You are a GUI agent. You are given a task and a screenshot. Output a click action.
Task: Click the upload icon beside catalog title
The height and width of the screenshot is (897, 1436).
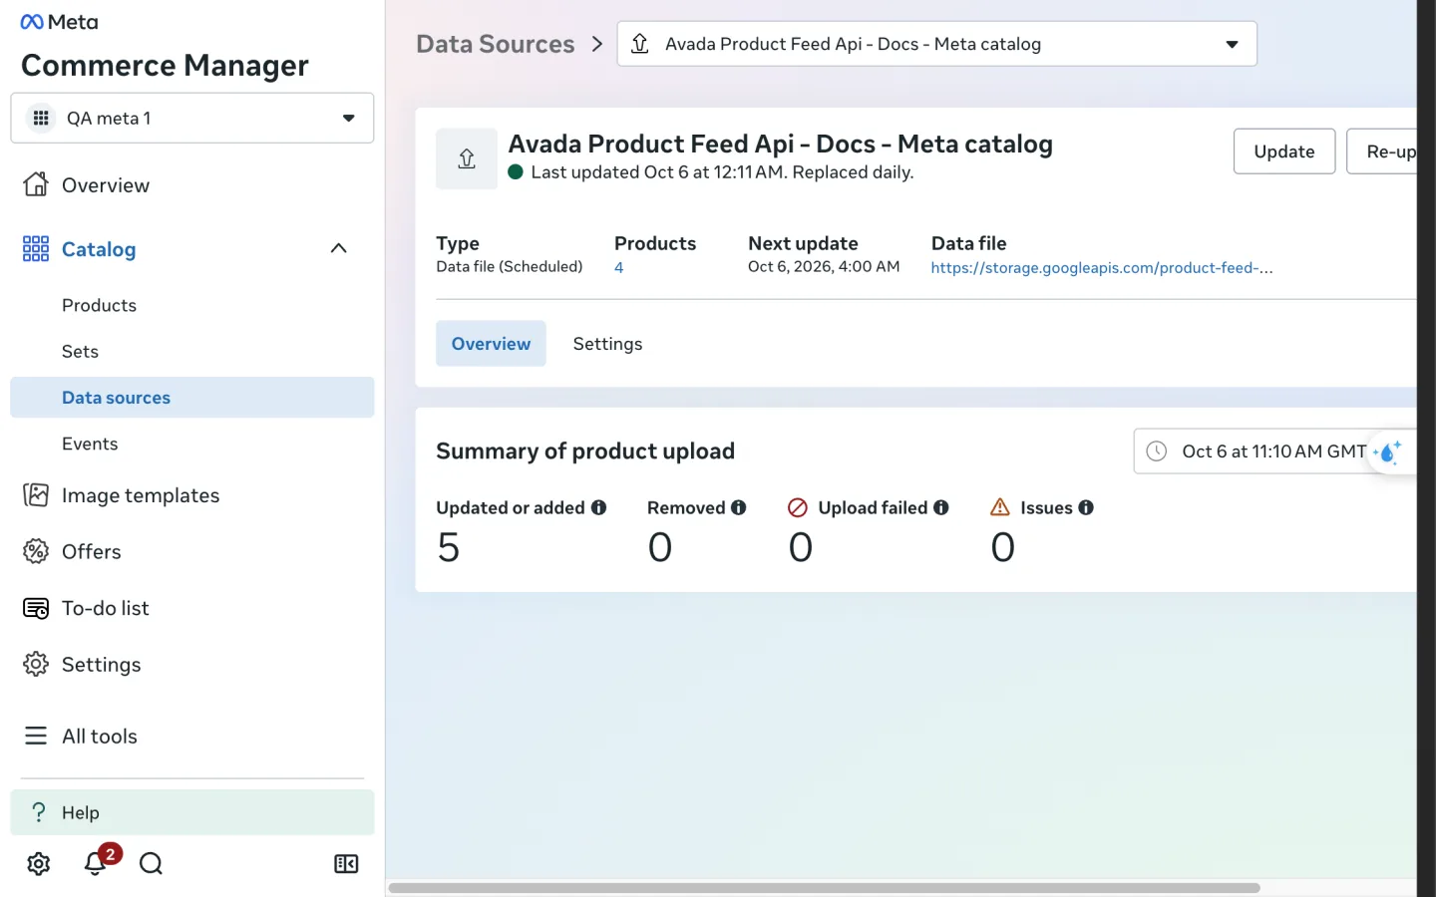coord(467,158)
